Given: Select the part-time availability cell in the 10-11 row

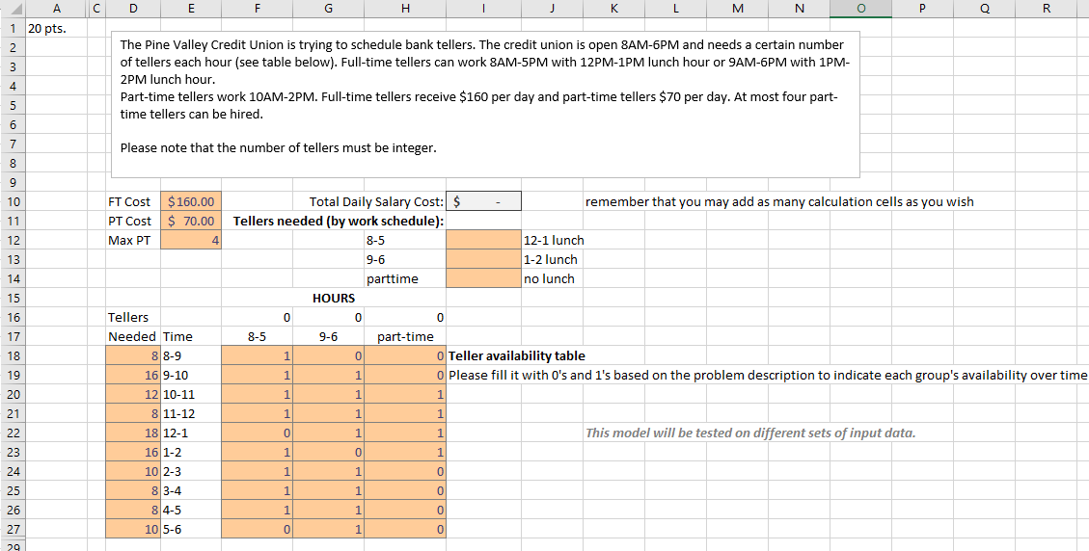Looking at the screenshot, I should pyautogui.click(x=405, y=396).
